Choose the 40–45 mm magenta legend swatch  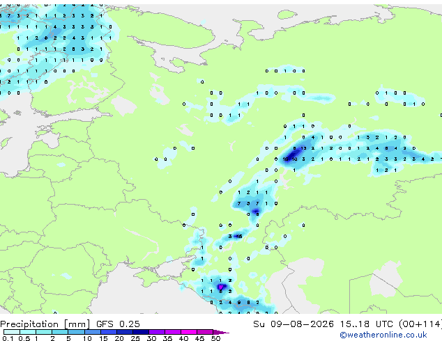tap(189, 332)
